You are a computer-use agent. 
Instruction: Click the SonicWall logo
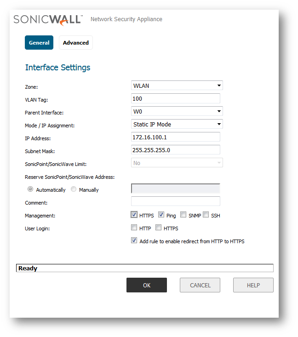48,19
